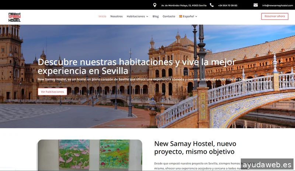Expand the Español language chevron

tap(196, 17)
